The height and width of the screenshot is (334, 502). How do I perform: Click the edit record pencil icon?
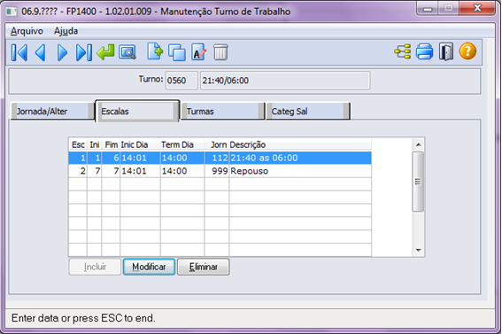click(x=199, y=52)
